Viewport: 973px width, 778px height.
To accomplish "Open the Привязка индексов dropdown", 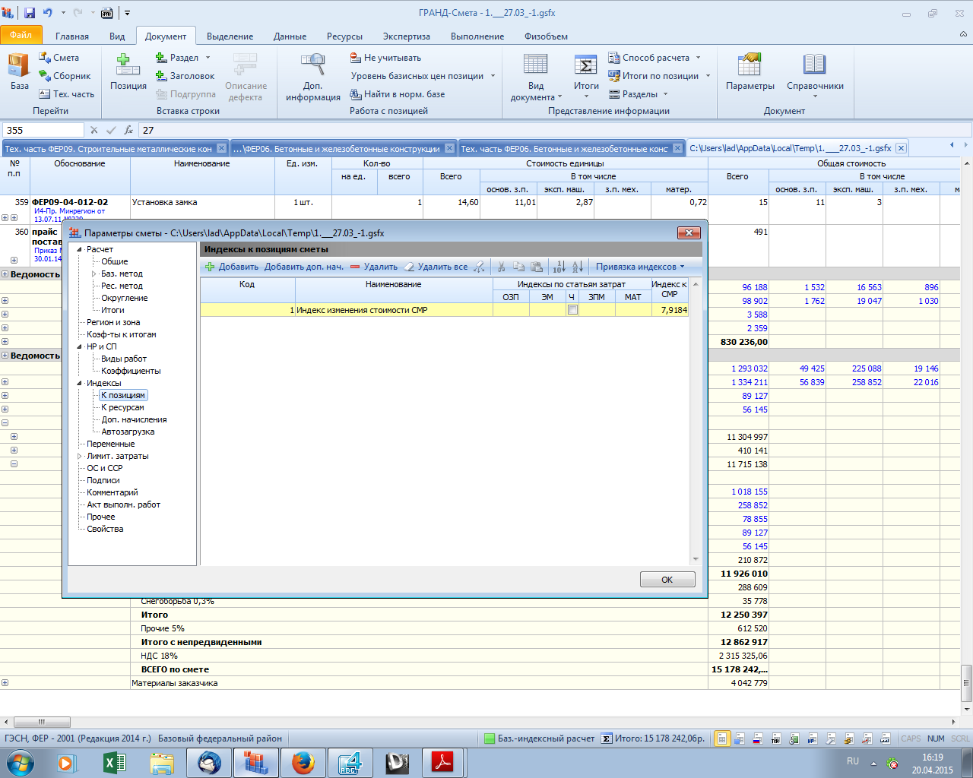I will point(639,267).
